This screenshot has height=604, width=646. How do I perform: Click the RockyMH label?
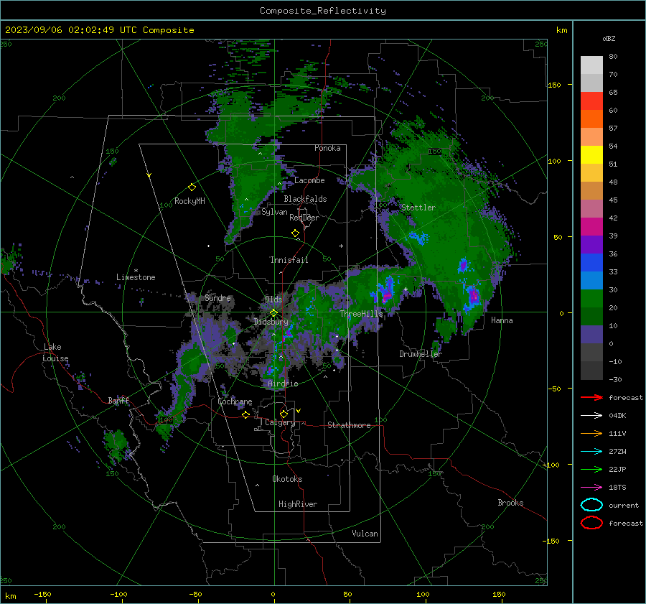coord(189,201)
